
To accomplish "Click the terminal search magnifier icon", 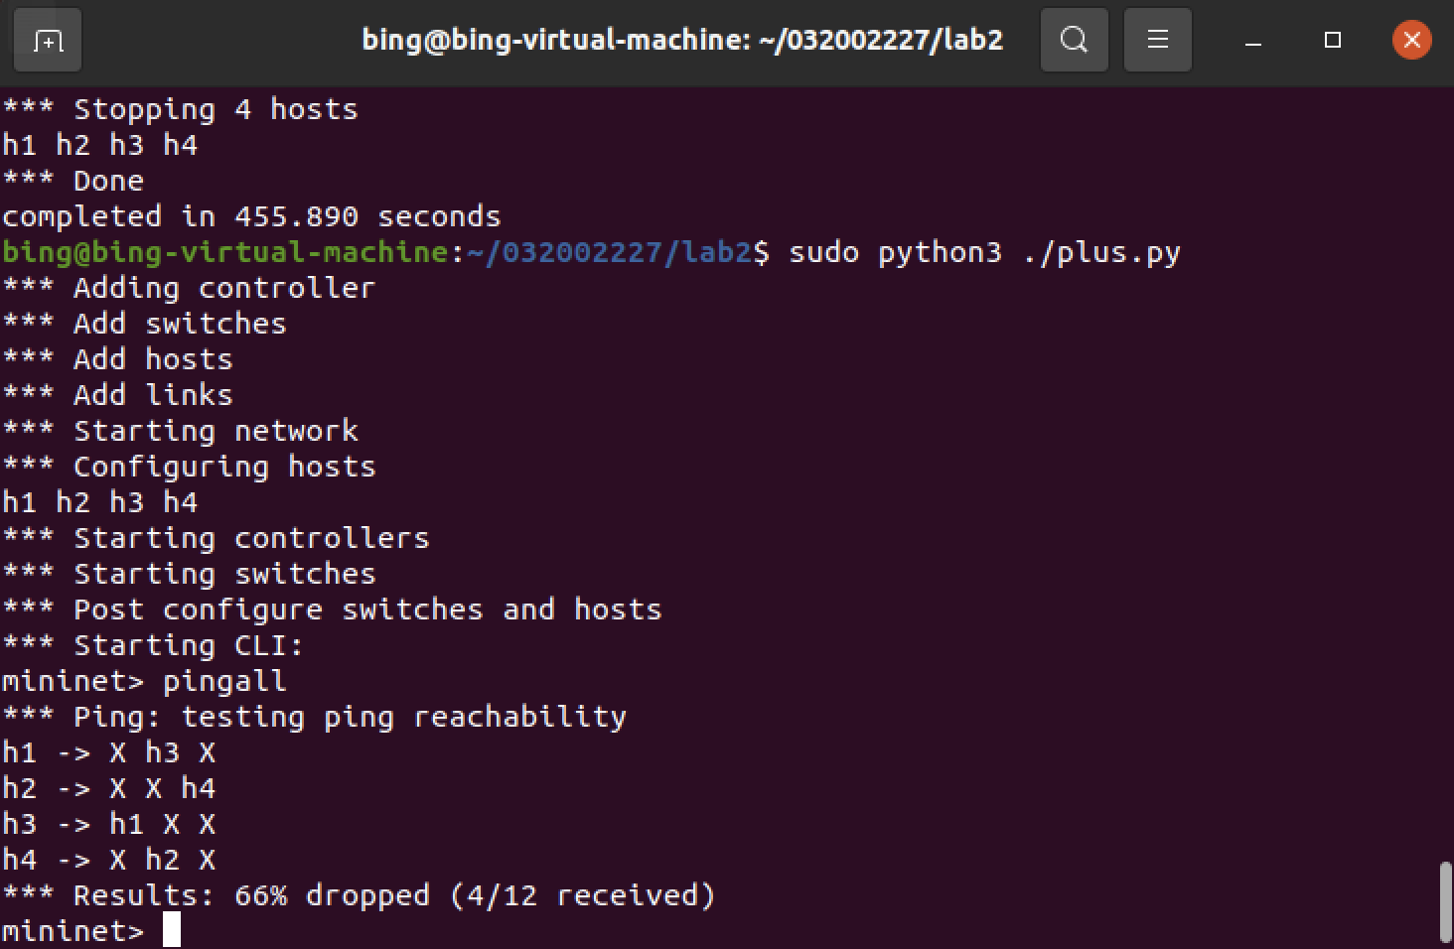I will point(1074,41).
